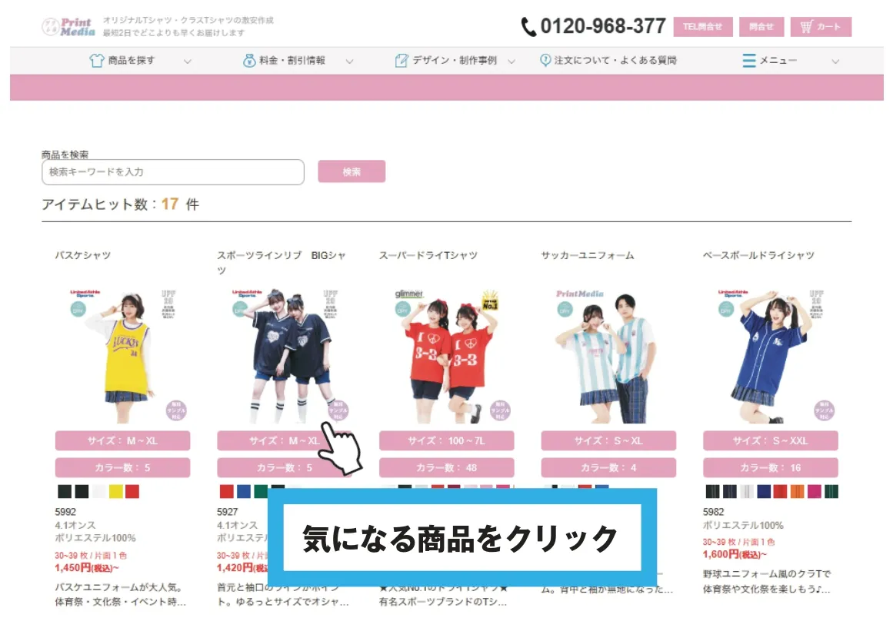893x641 pixels.
Task: Click the 問合せ button in header
Action: pyautogui.click(x=761, y=27)
